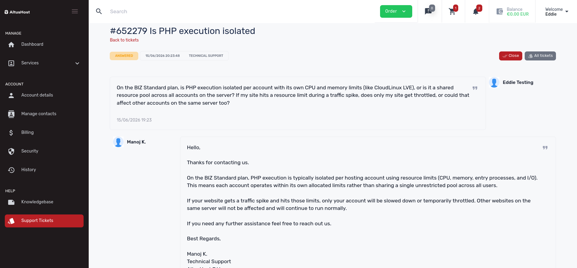Quote Eddie Testing's message
577x268 pixels.
click(x=475, y=88)
